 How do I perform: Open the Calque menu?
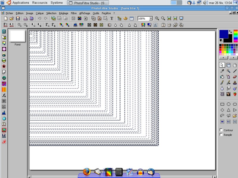tap(40, 13)
